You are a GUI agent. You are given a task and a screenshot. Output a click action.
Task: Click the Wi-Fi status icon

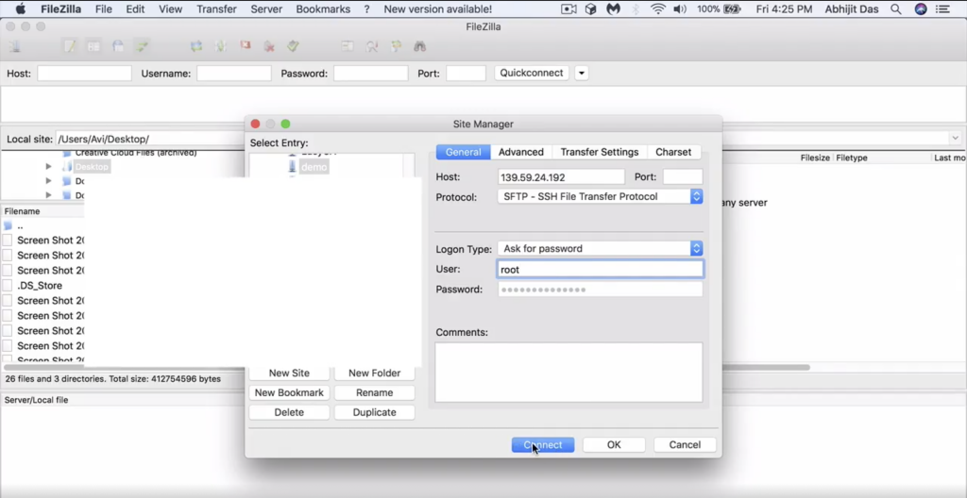click(x=658, y=9)
